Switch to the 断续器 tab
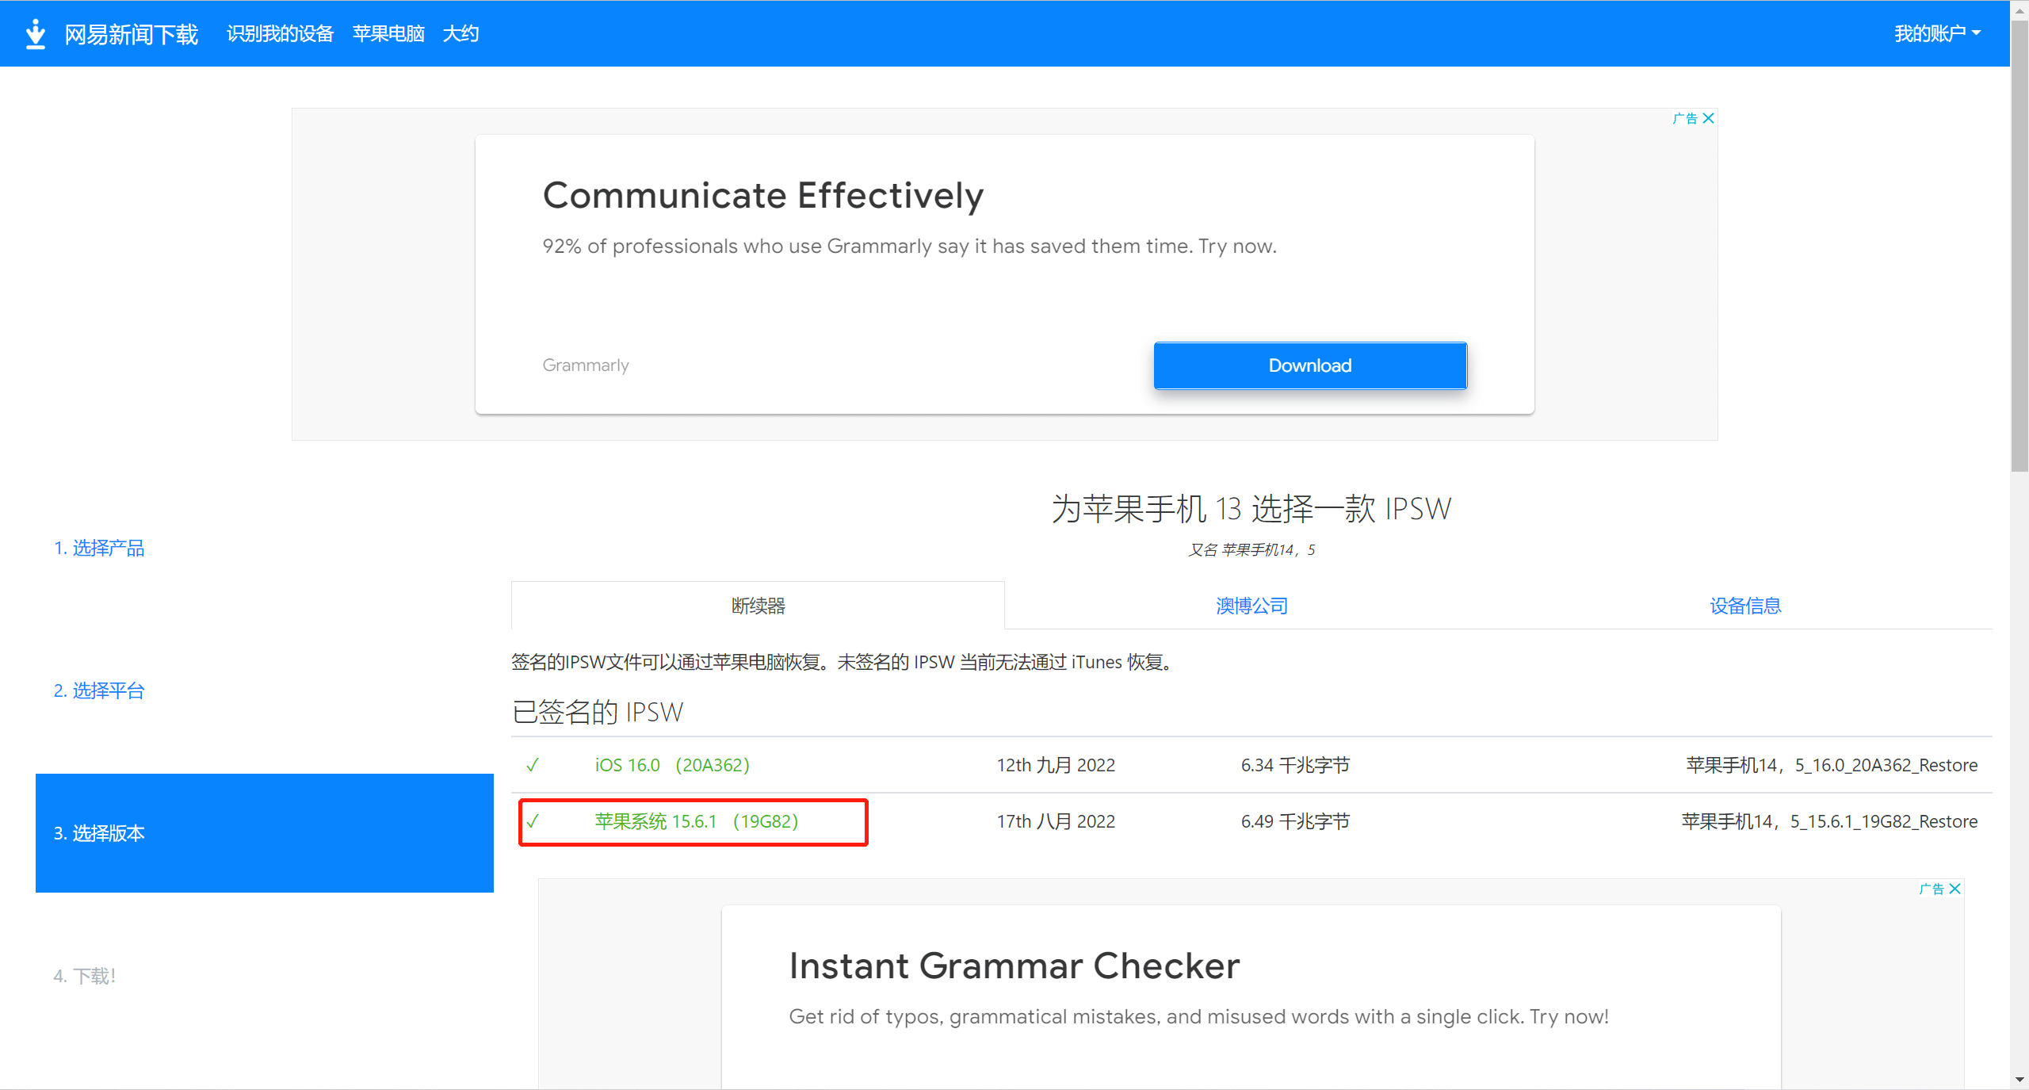 (x=758, y=606)
